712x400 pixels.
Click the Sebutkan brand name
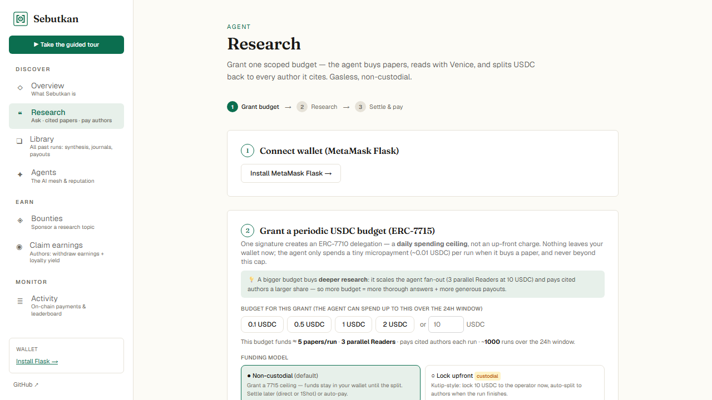(56, 19)
